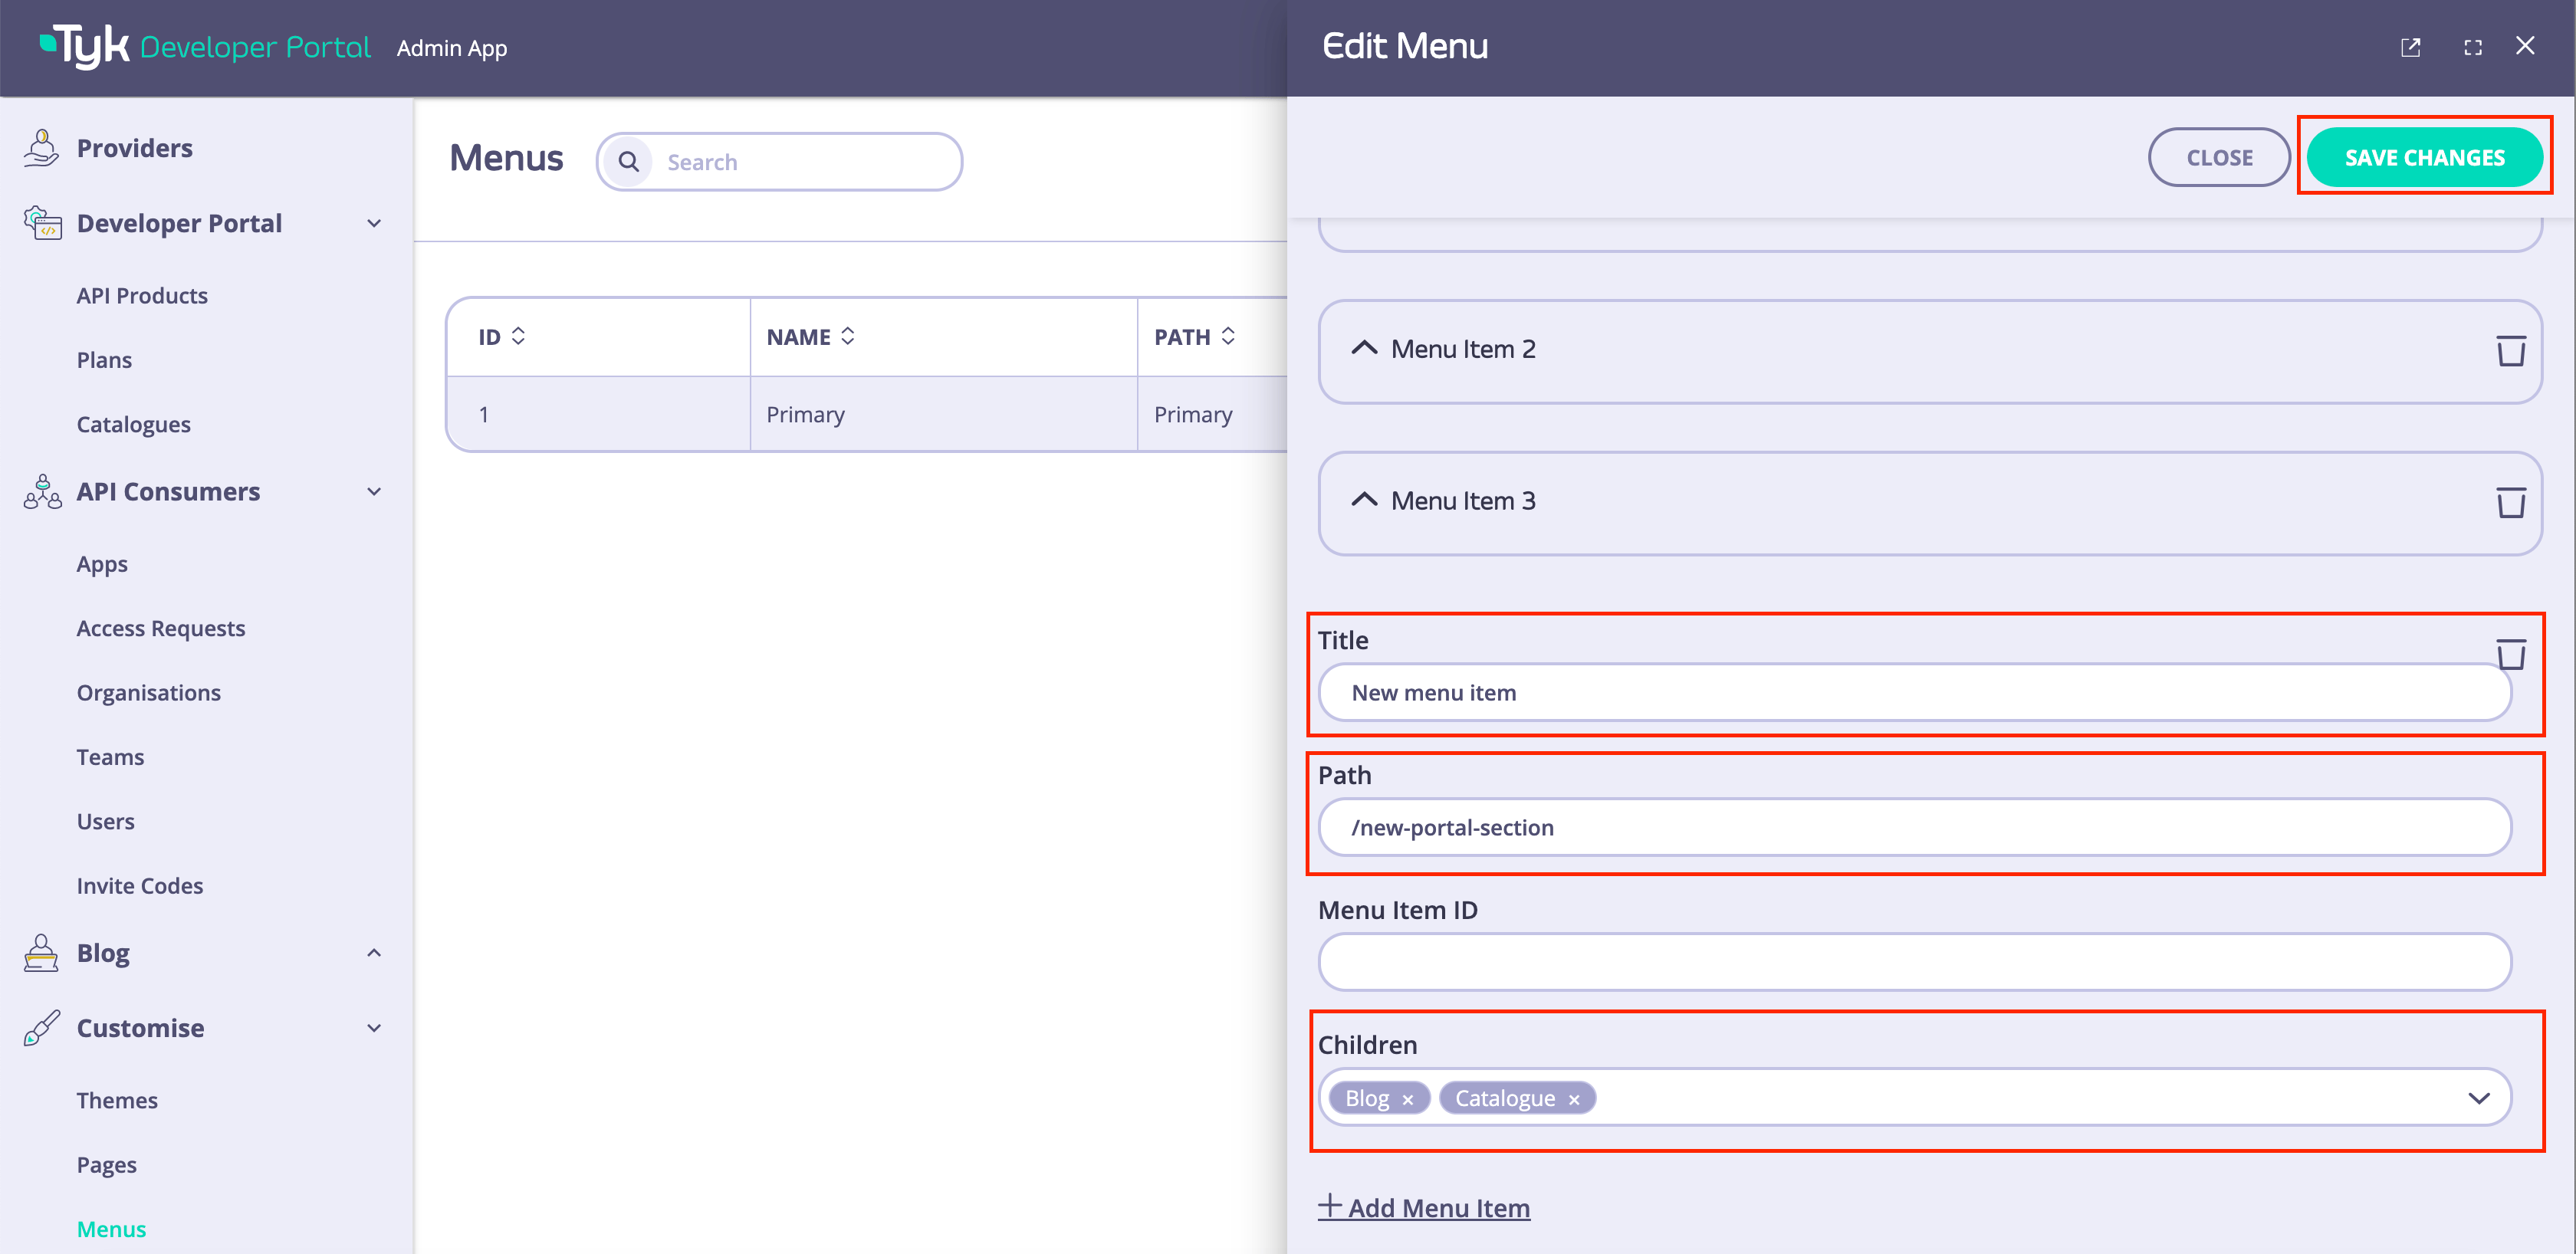Toggle the Blog section chevron
Screen dimensions: 2576x1254
[x=374, y=953]
